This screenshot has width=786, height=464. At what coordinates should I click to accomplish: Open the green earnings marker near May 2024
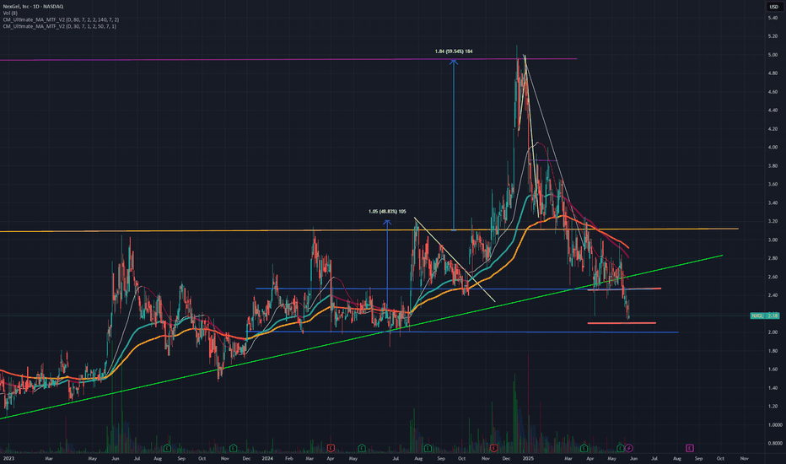click(362, 448)
